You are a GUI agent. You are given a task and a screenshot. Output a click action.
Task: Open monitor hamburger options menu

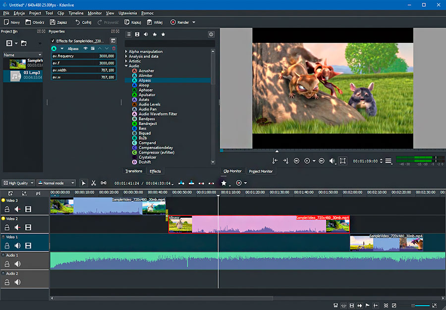(x=388, y=161)
